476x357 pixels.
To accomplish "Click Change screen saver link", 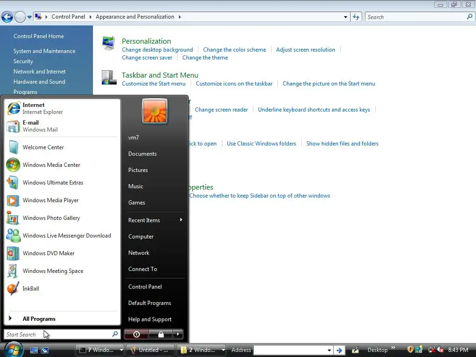I will [147, 58].
